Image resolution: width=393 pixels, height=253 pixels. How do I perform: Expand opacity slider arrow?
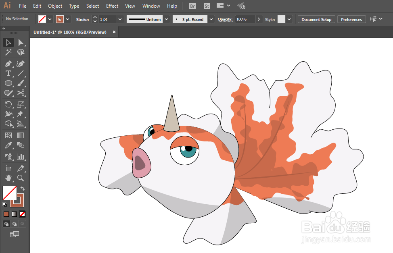(259, 19)
